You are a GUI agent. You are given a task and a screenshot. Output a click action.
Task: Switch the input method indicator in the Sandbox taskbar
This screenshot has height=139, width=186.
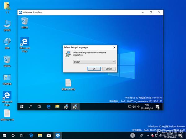tap(138, 107)
